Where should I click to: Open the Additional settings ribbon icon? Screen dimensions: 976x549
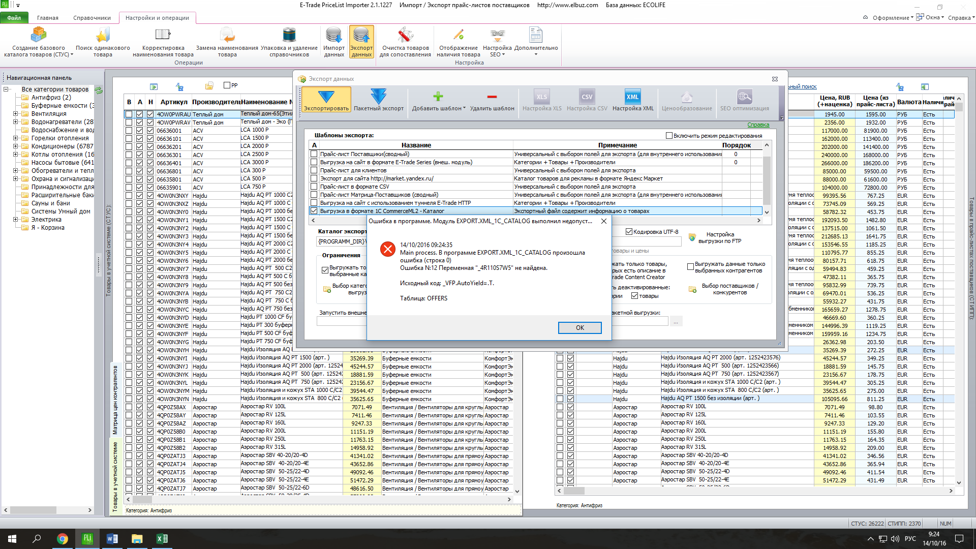[536, 35]
